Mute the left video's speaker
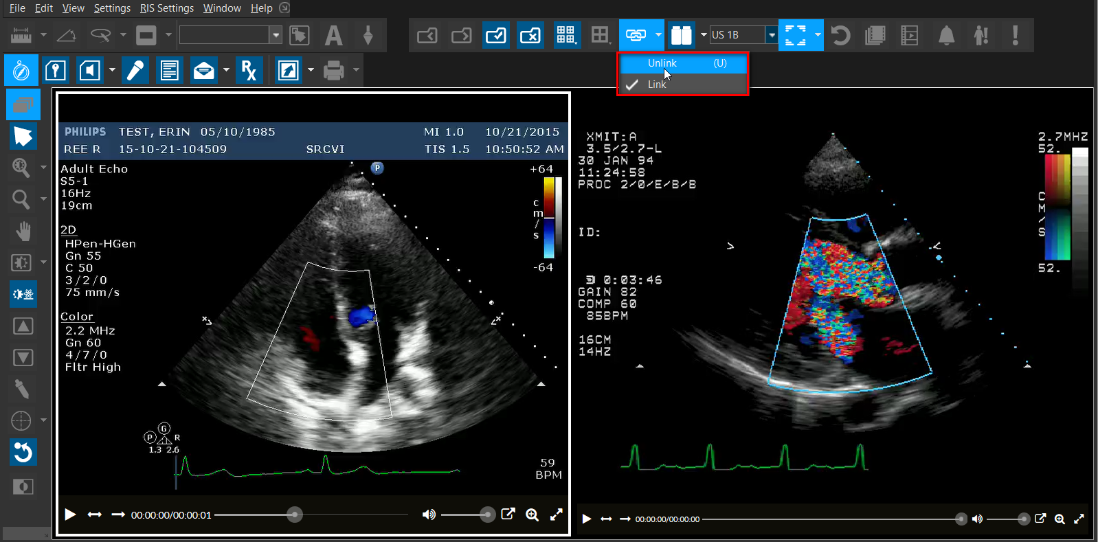 click(428, 515)
